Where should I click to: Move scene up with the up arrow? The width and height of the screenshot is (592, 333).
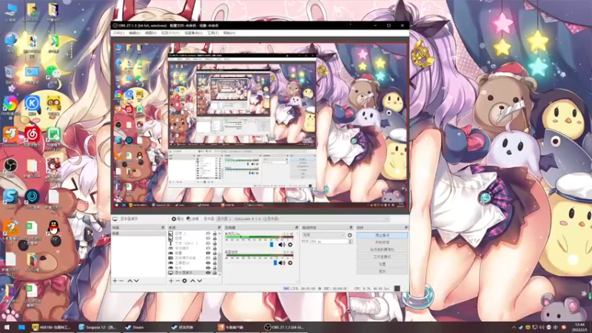coord(130,281)
